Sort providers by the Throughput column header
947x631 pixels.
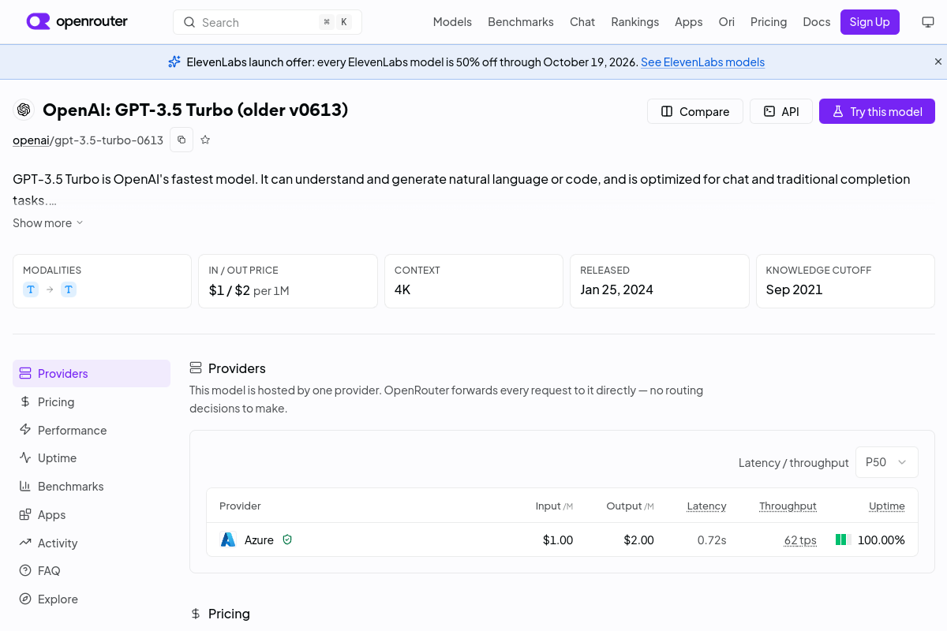click(x=788, y=506)
